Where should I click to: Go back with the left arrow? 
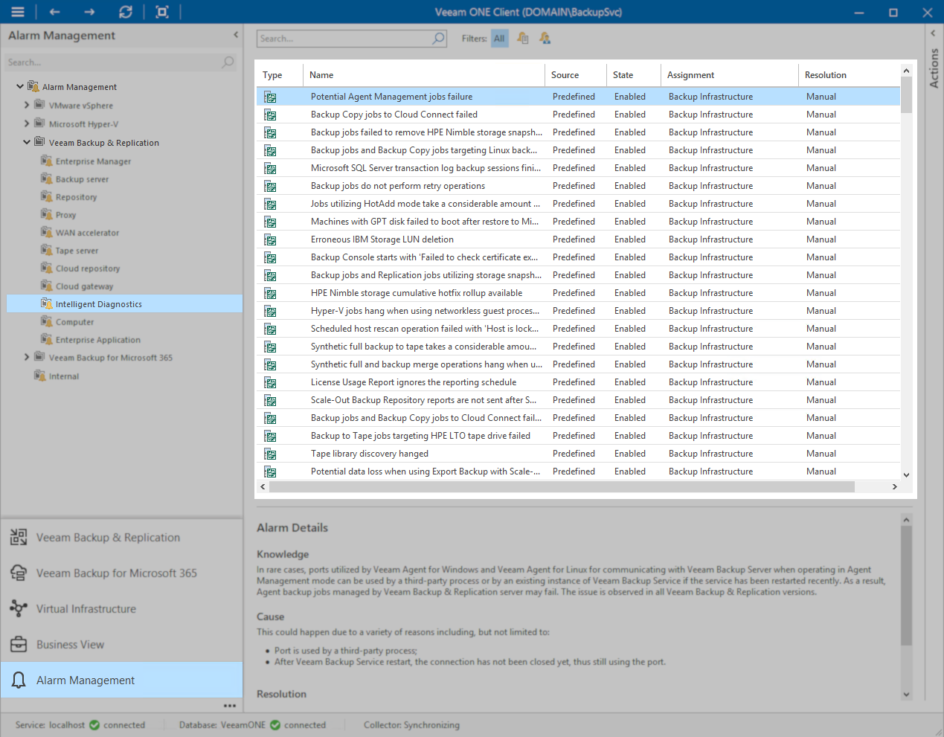point(54,12)
